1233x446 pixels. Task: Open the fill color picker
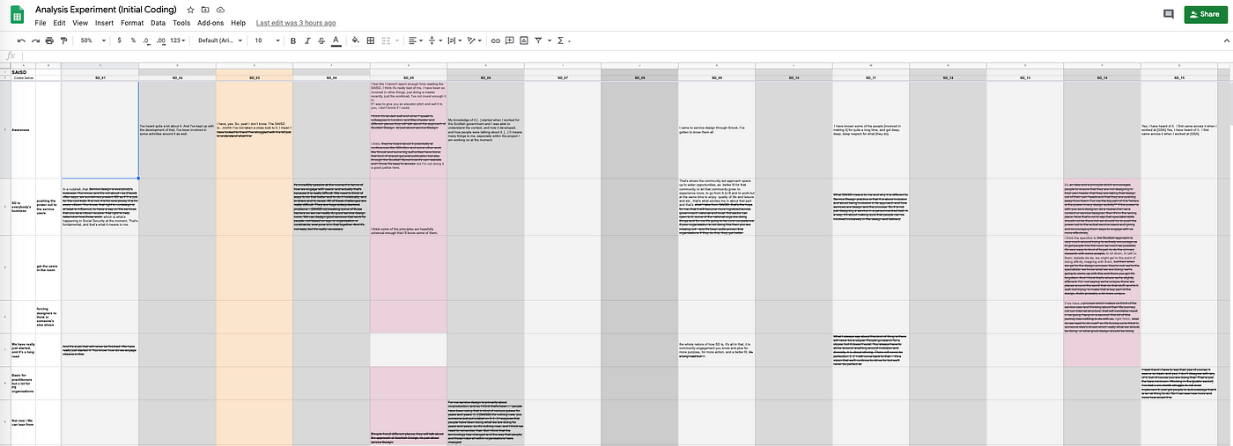coord(356,40)
